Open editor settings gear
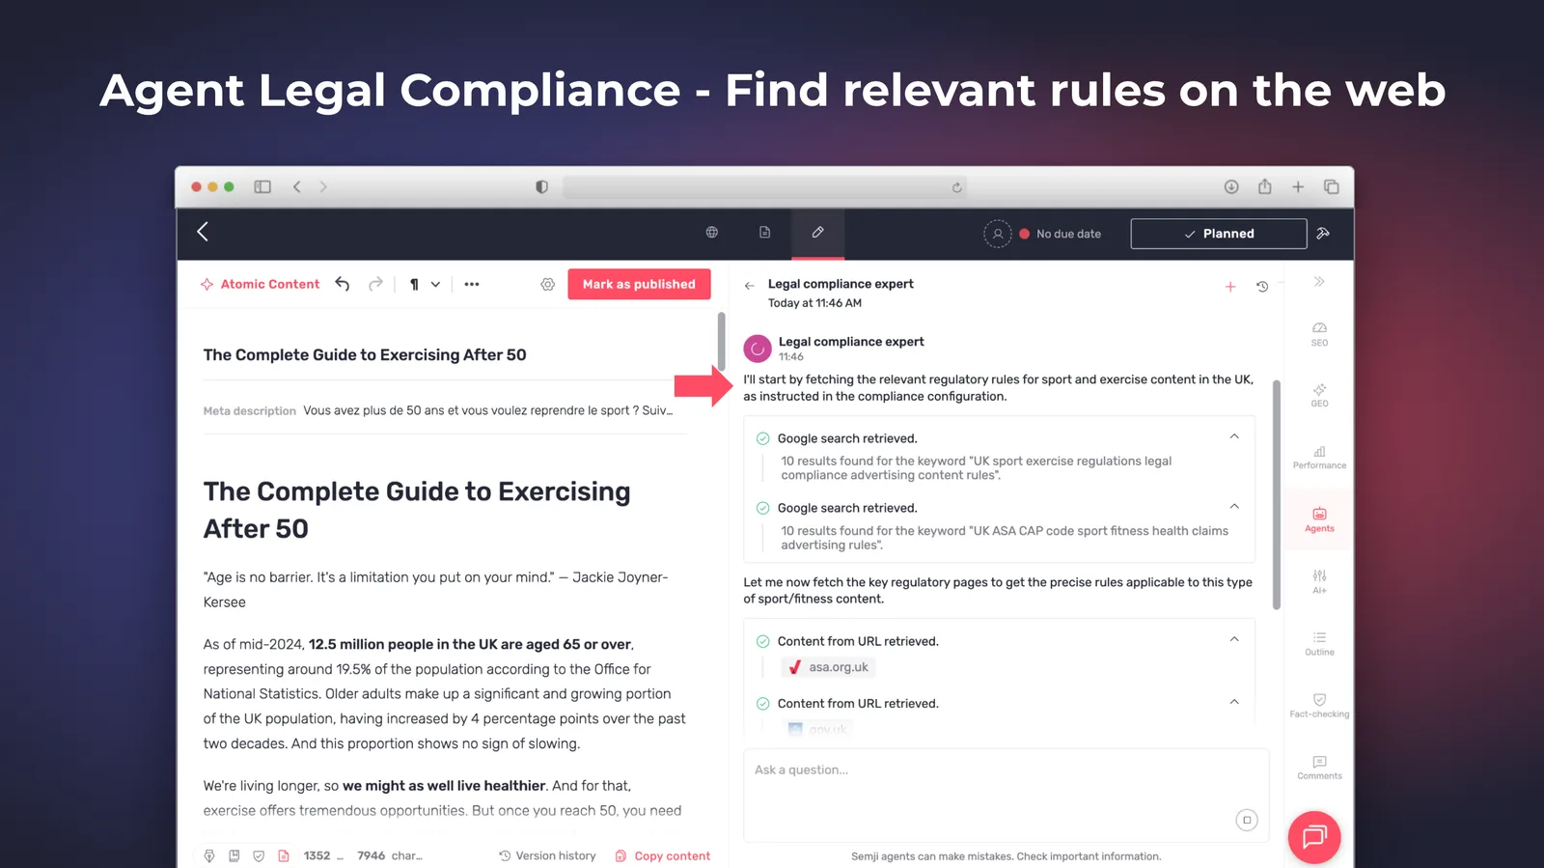Viewport: 1544px width, 868px height. click(x=548, y=284)
